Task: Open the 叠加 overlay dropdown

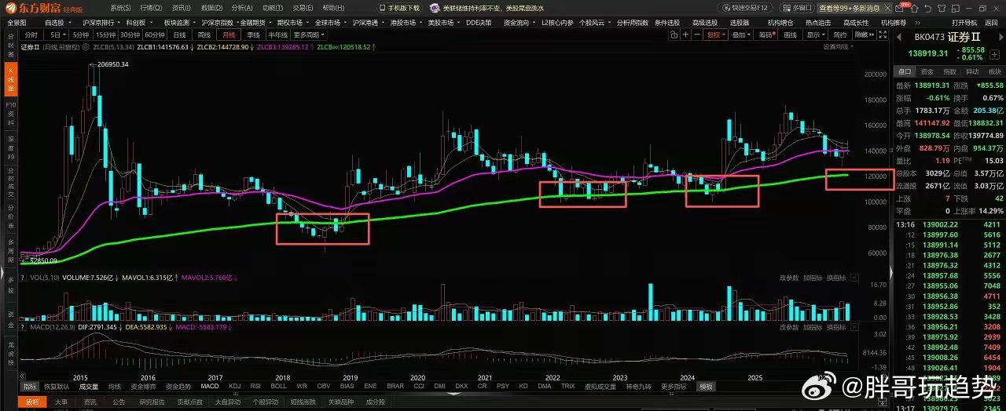Action: tap(740, 35)
